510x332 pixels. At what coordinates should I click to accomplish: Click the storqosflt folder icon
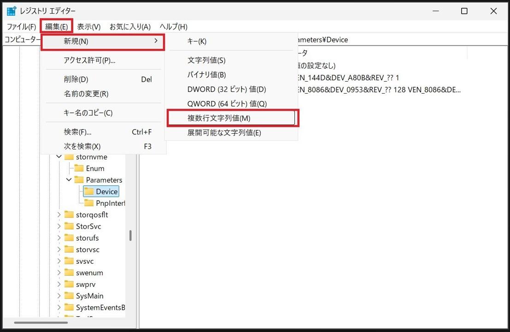[69, 214]
